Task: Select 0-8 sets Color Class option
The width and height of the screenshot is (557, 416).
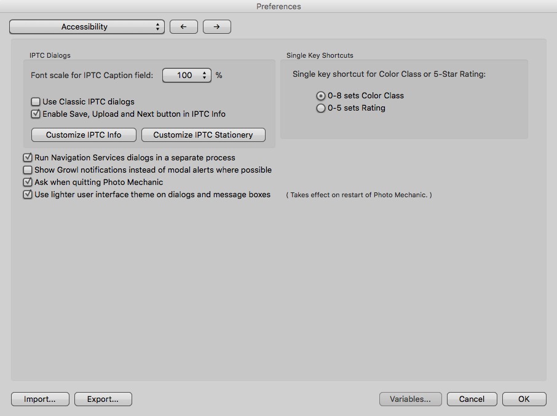Action: click(x=320, y=96)
